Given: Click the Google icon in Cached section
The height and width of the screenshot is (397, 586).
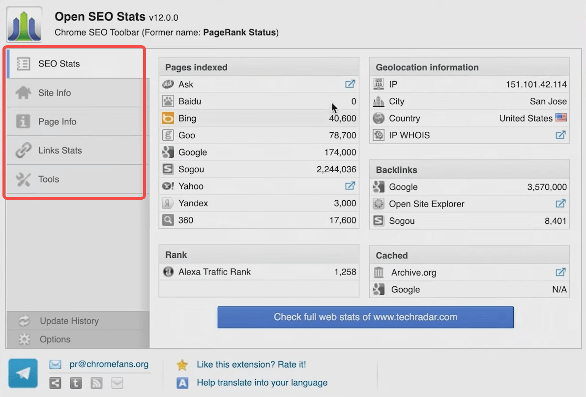Looking at the screenshot, I should 379,289.
